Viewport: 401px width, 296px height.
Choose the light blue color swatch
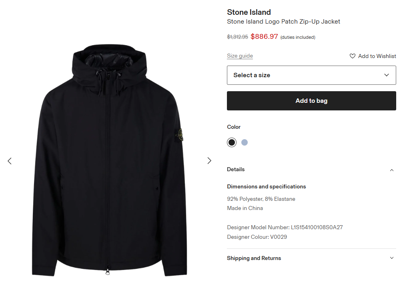245,142
